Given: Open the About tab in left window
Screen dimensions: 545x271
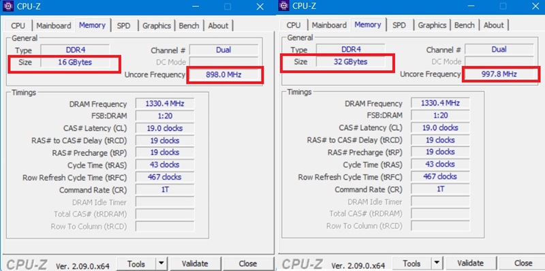Looking at the screenshot, I should (218, 26).
